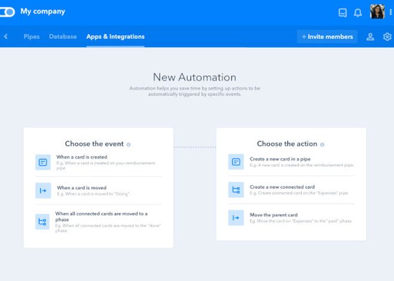Image resolution: width=394 pixels, height=281 pixels.
Task: Open the inbox icon in header
Action: click(343, 13)
